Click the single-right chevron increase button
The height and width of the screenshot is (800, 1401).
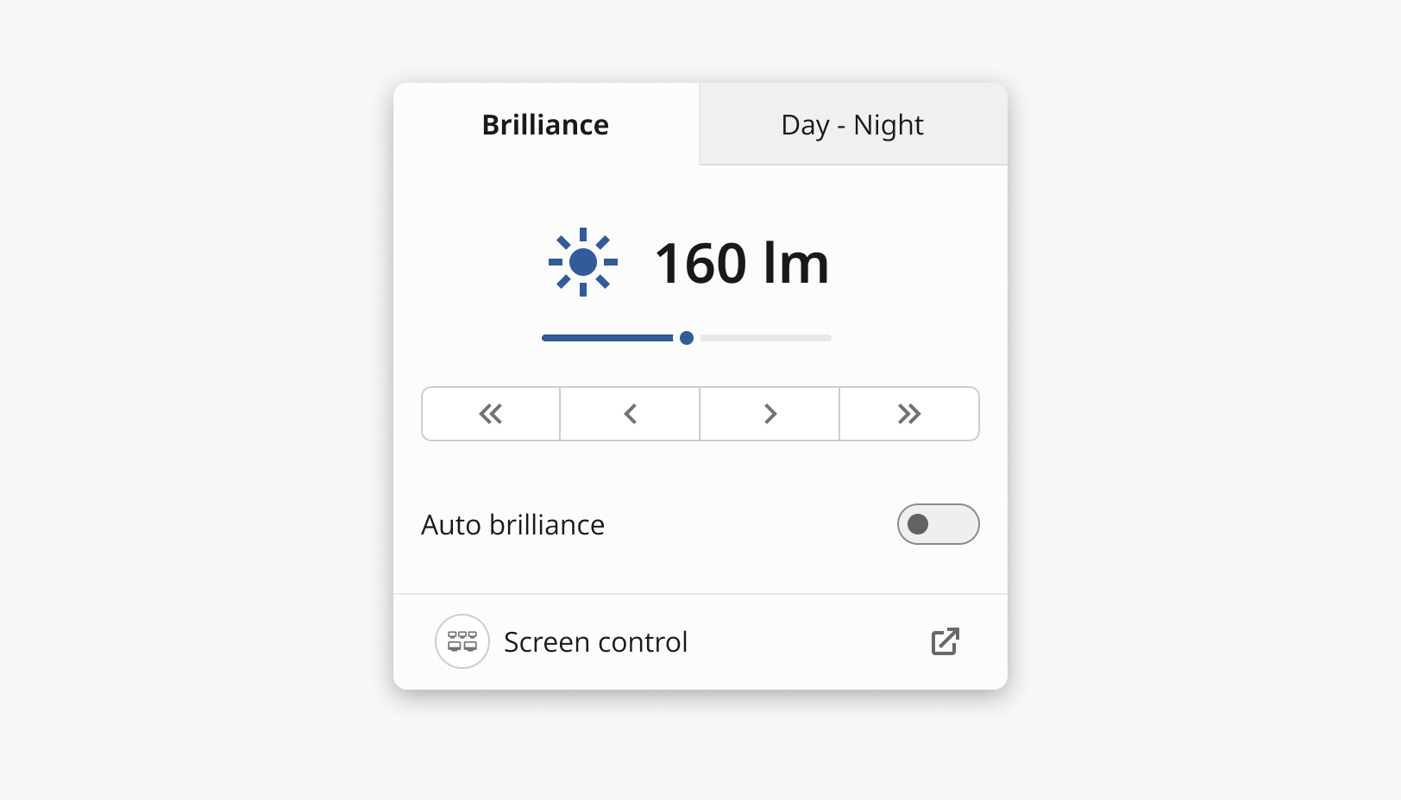click(770, 414)
